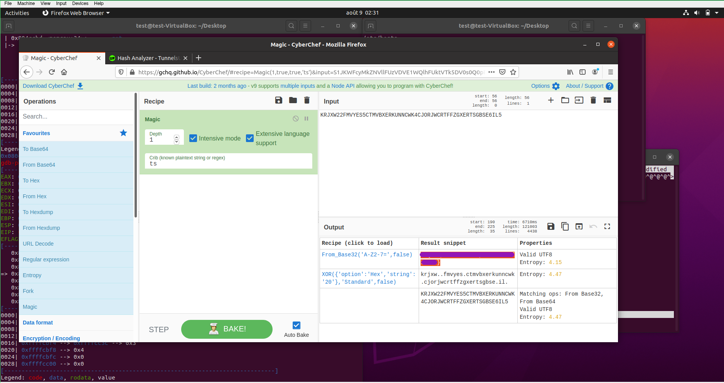Disable the Auto Bake checkbox

tap(296, 326)
